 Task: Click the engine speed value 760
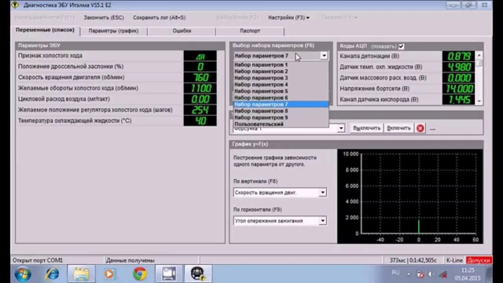coord(200,77)
